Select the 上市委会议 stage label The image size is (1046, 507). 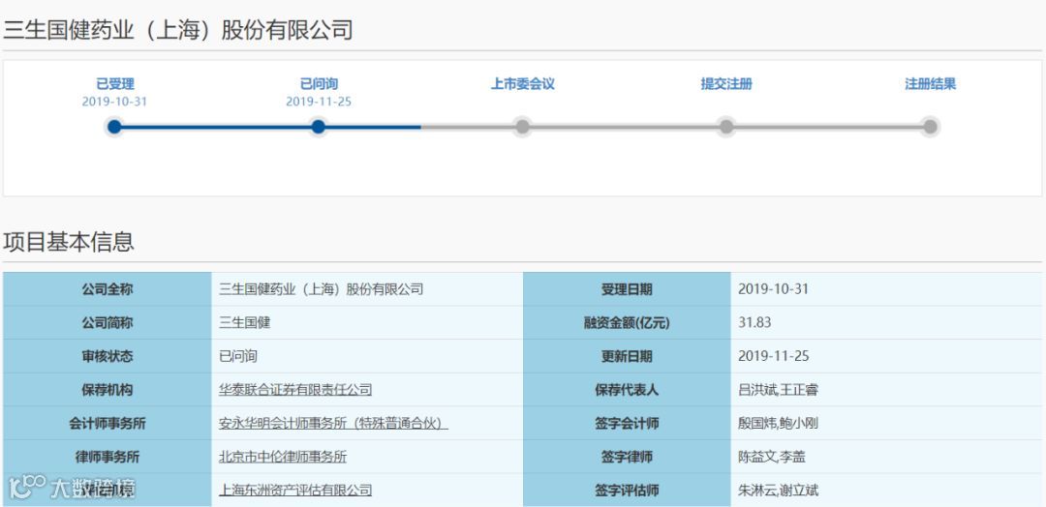pos(522,84)
